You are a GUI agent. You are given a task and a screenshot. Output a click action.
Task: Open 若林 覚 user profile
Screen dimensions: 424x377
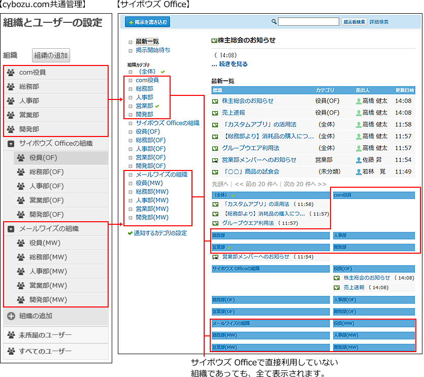tap(374, 172)
